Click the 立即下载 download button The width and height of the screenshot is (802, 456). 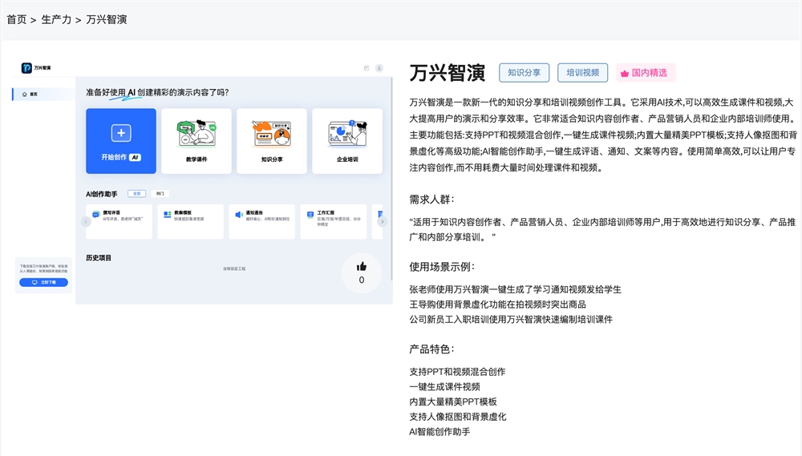click(43, 282)
